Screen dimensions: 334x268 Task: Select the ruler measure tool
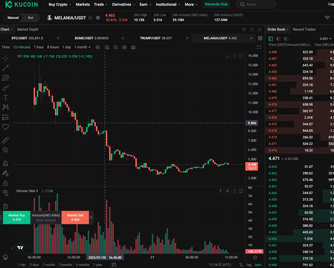click(5, 140)
